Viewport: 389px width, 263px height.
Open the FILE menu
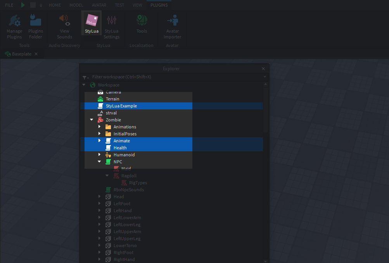click(x=9, y=5)
